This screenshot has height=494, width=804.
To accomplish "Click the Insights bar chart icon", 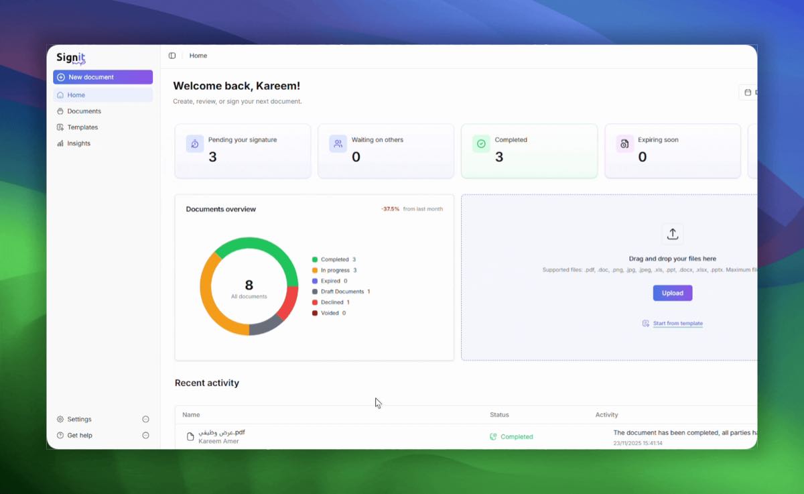I will 60,143.
